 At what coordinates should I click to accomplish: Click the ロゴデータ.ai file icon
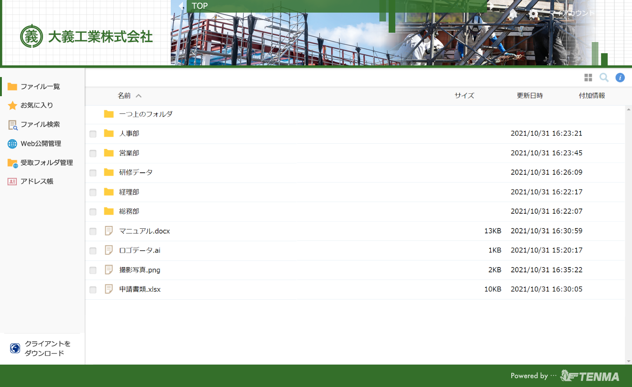click(109, 250)
